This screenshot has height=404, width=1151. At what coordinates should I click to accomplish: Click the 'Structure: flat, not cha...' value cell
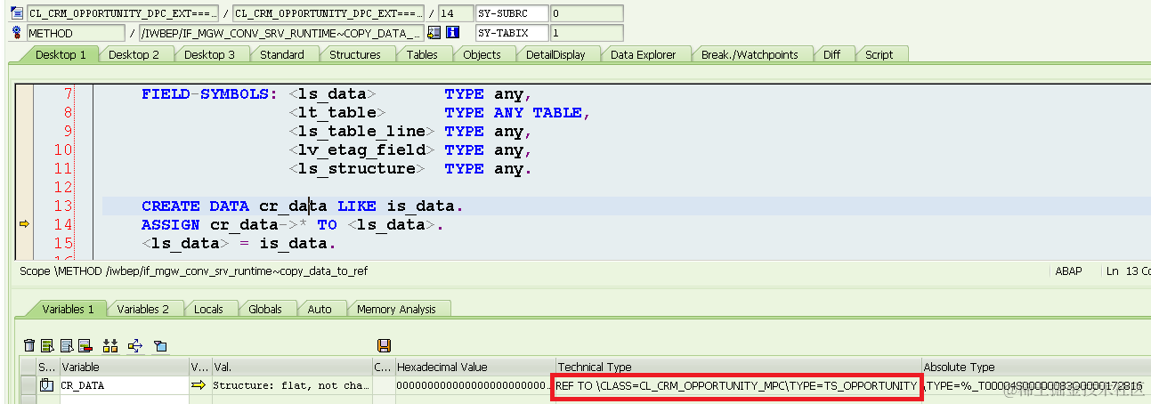[x=290, y=385]
